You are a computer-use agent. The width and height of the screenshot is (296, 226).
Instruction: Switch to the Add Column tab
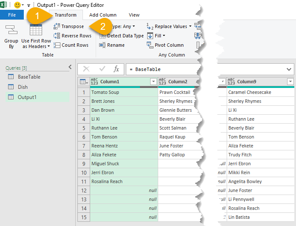click(102, 15)
